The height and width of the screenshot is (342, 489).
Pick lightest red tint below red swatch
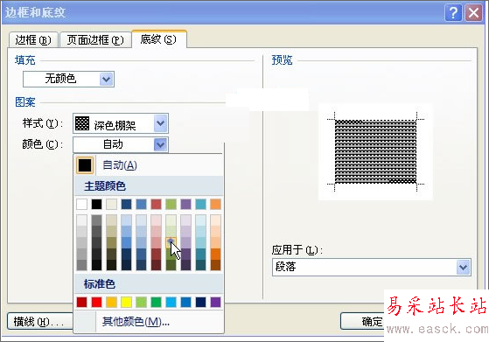click(157, 220)
